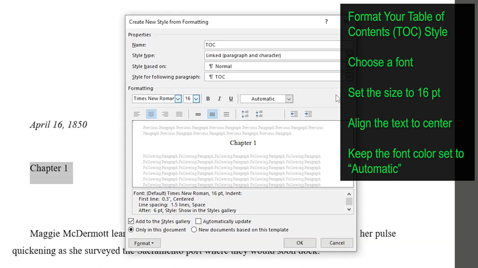Uncheck Add to the Styles gallery
Screen dimensions: 478x268
[x=131, y=221]
